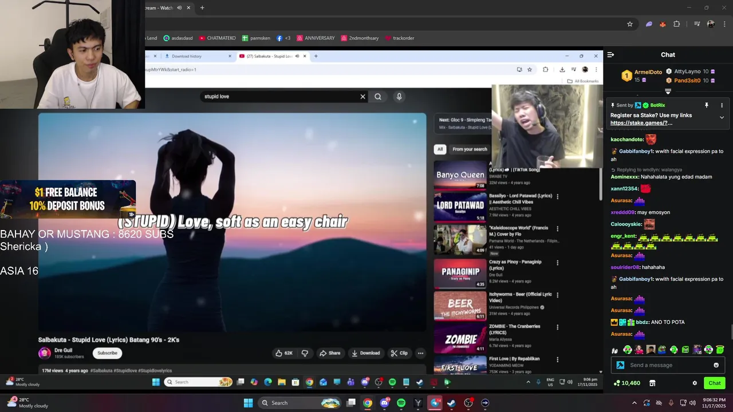
Task: Toggle the system tray microphone icon
Action: tap(671, 403)
